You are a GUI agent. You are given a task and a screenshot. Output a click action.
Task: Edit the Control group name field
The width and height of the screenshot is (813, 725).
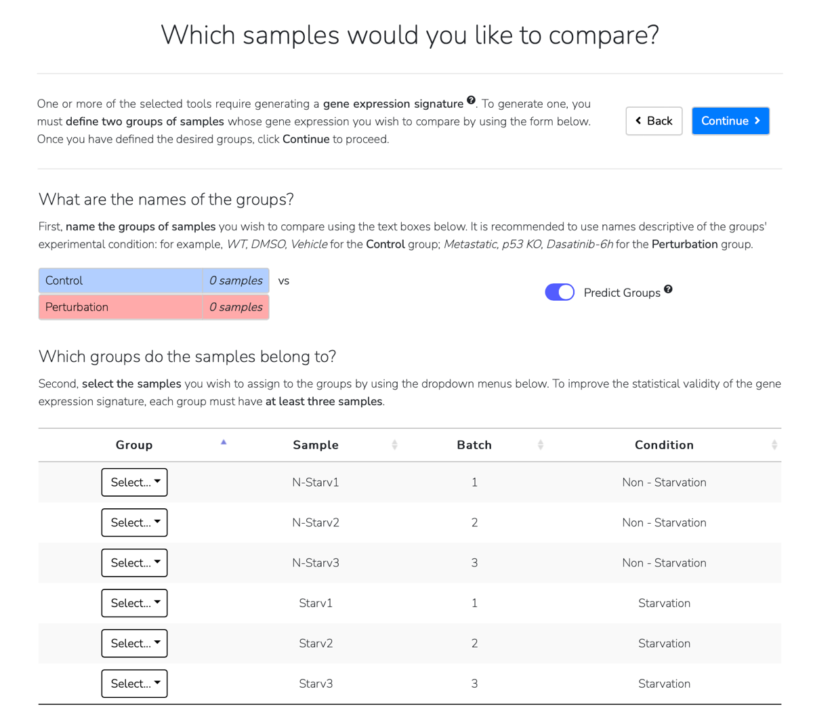pyautogui.click(x=120, y=281)
